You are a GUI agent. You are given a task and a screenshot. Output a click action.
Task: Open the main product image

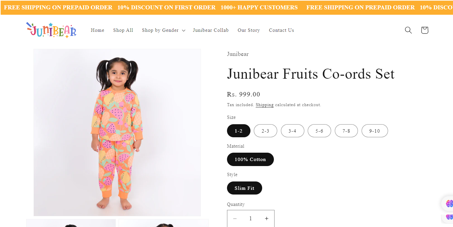(117, 132)
